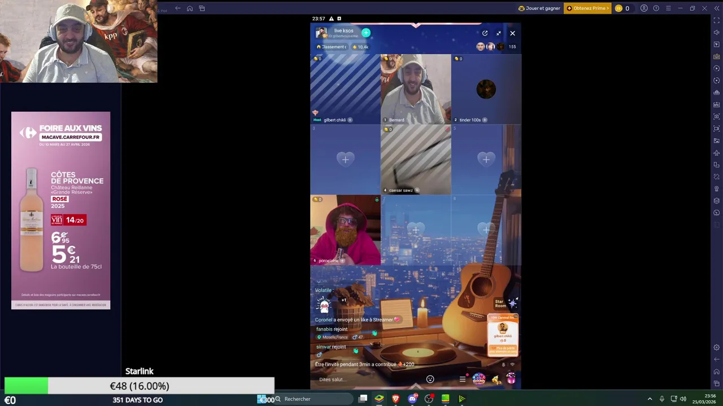This screenshot has width=723, height=406.
Task: Show hidden tray icons chevron
Action: coord(650,399)
